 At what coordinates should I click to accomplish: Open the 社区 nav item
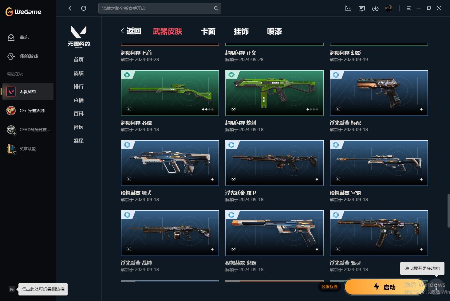(x=79, y=127)
